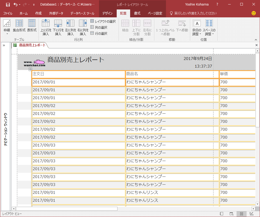Switch to the ホーム tab
This screenshot has height=217, width=260.
[x=23, y=13]
